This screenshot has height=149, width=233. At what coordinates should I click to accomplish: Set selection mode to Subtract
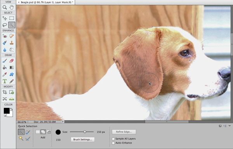coord(49,132)
